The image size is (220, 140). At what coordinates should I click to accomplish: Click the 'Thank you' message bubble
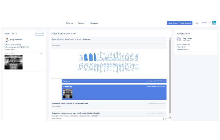pyautogui.click(x=114, y=81)
